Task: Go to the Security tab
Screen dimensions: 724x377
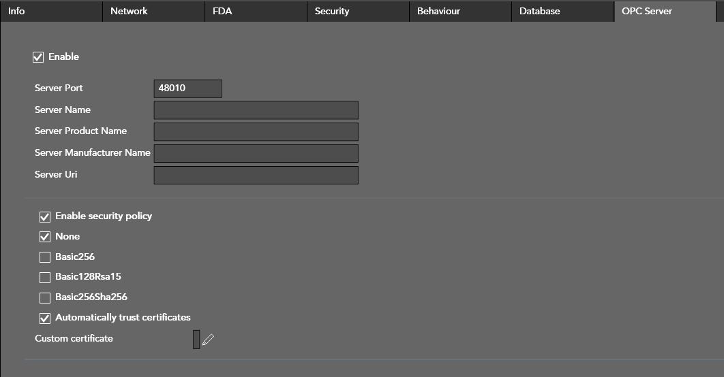Action: tap(358, 11)
